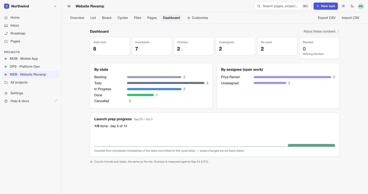This screenshot has width=368, height=194.
Task: Open Help & docs link
Action: (31, 101)
